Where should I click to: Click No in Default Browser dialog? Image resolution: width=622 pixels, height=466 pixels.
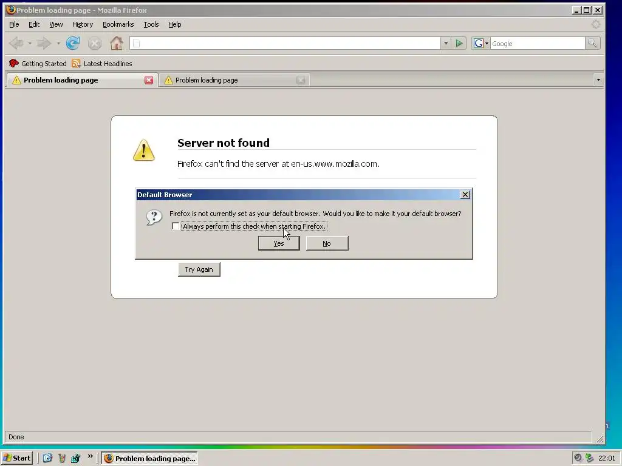pyautogui.click(x=327, y=243)
